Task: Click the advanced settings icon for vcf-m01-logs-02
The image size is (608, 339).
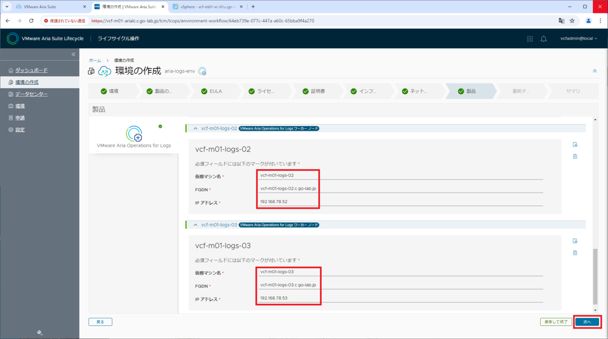Action: click(575, 144)
